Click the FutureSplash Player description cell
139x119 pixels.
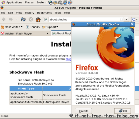tap(56, 102)
